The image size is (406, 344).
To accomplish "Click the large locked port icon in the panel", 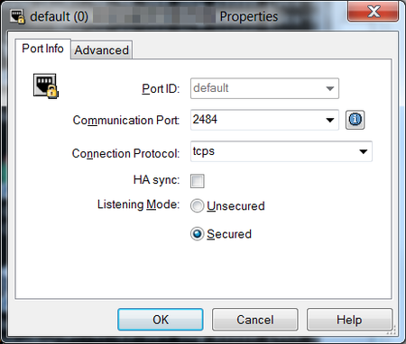I will pyautogui.click(x=46, y=86).
